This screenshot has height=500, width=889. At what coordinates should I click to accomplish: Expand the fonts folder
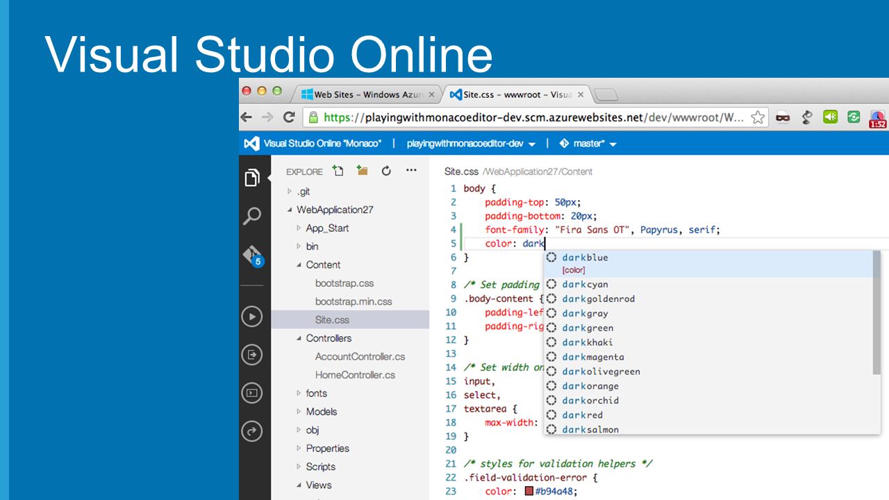click(299, 393)
